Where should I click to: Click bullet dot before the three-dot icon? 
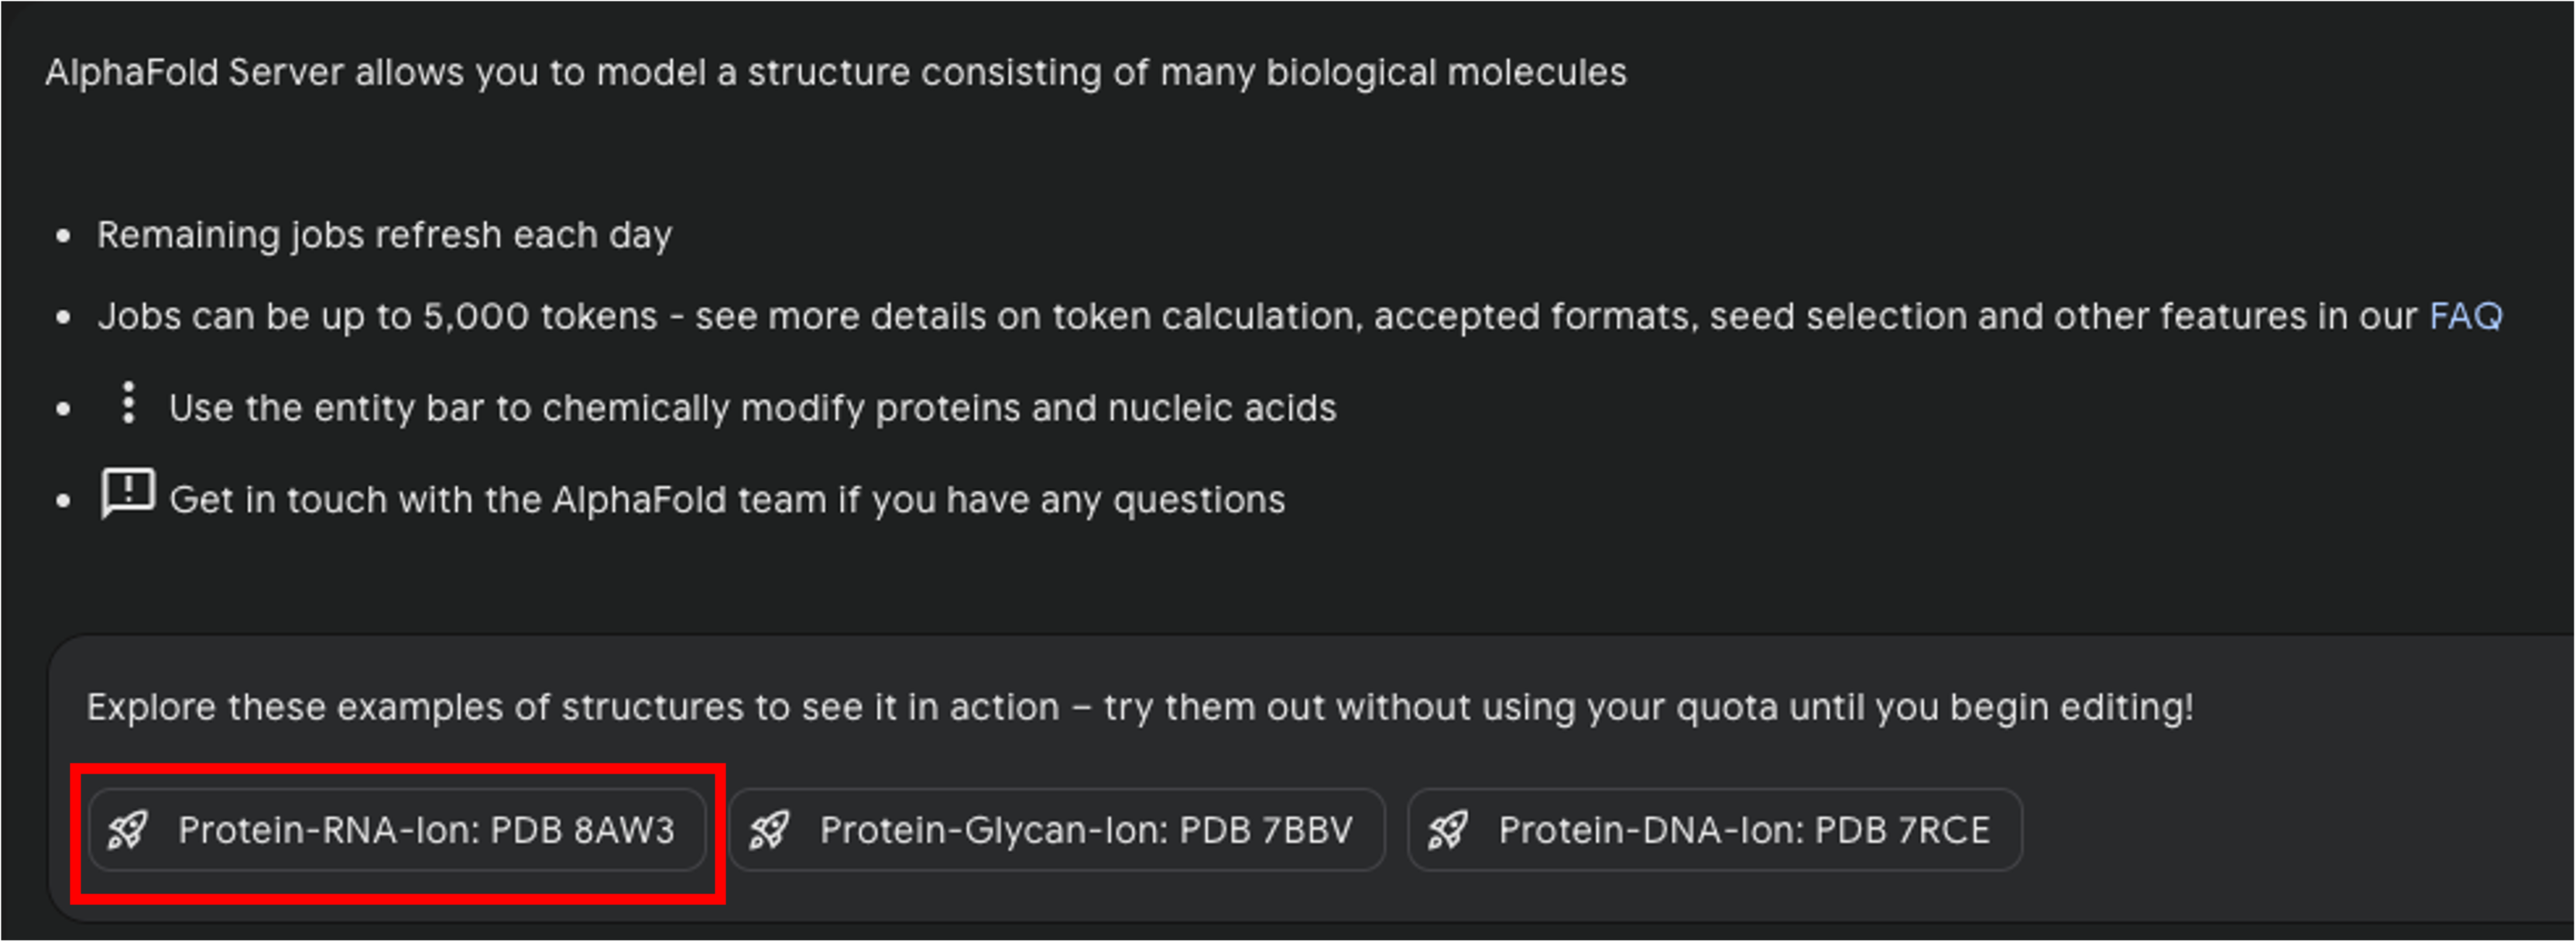coord(64,408)
